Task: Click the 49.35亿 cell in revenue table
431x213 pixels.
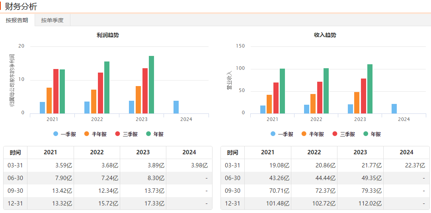Action: [x=360, y=178]
